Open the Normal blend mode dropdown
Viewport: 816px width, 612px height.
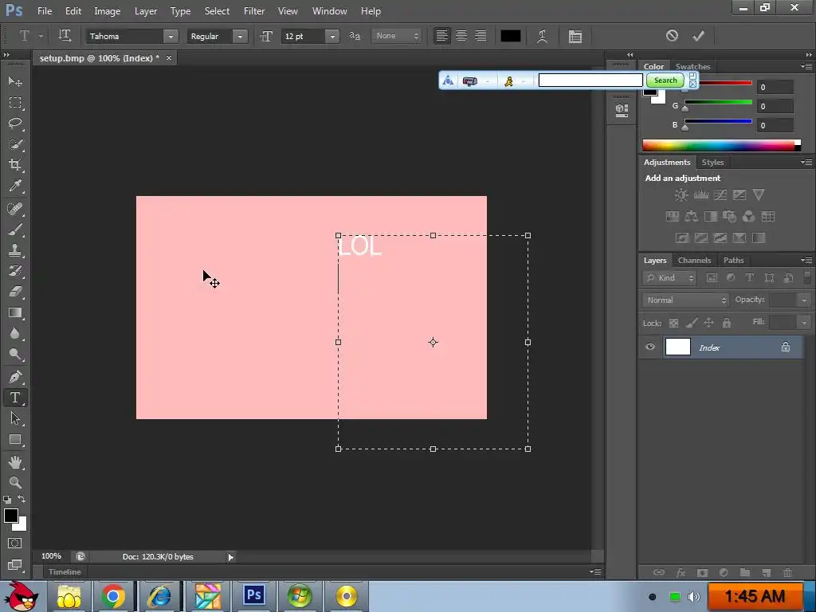pyautogui.click(x=685, y=300)
